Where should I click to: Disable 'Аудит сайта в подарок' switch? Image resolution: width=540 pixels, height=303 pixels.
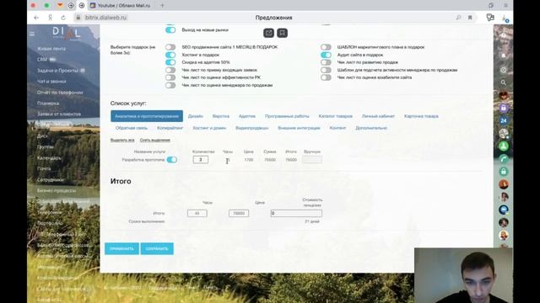pos(326,55)
